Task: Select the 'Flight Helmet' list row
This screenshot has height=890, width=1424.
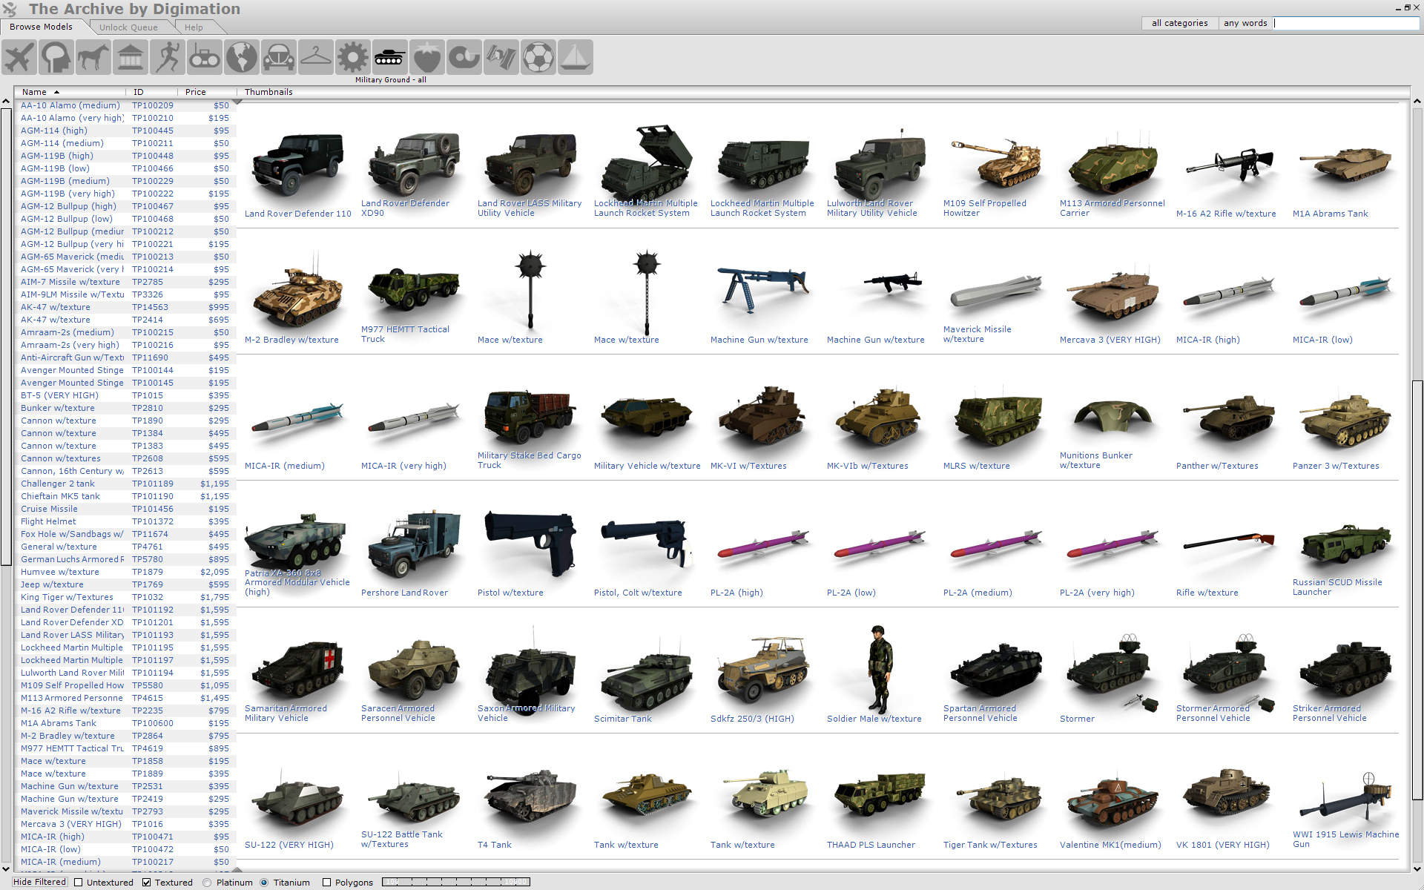Action: 125,521
